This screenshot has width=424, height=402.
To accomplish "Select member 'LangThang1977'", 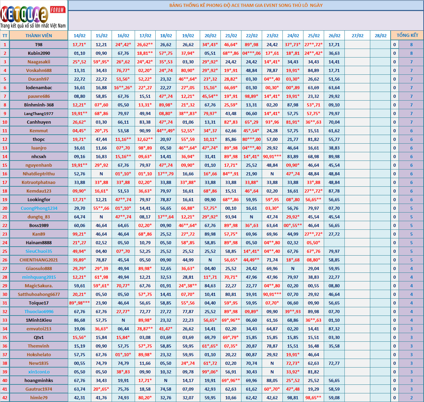I will 39,113.
